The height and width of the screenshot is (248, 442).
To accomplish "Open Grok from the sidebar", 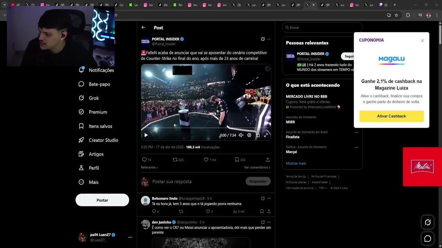I will tap(89, 98).
